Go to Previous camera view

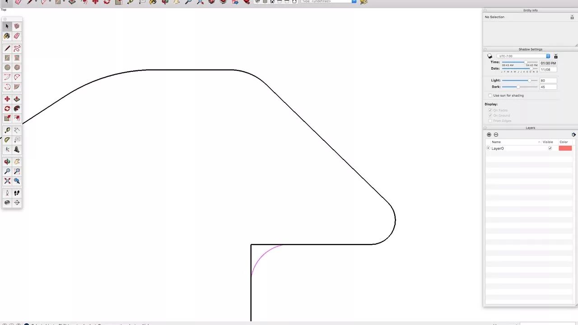click(17, 181)
